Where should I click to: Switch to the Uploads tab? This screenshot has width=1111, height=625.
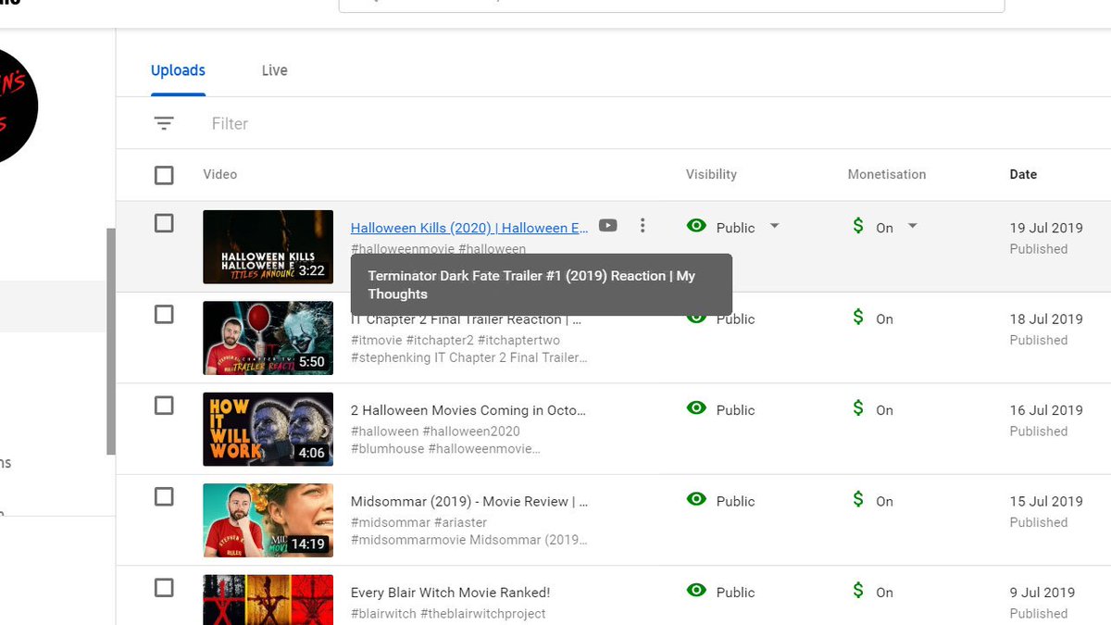click(x=178, y=70)
